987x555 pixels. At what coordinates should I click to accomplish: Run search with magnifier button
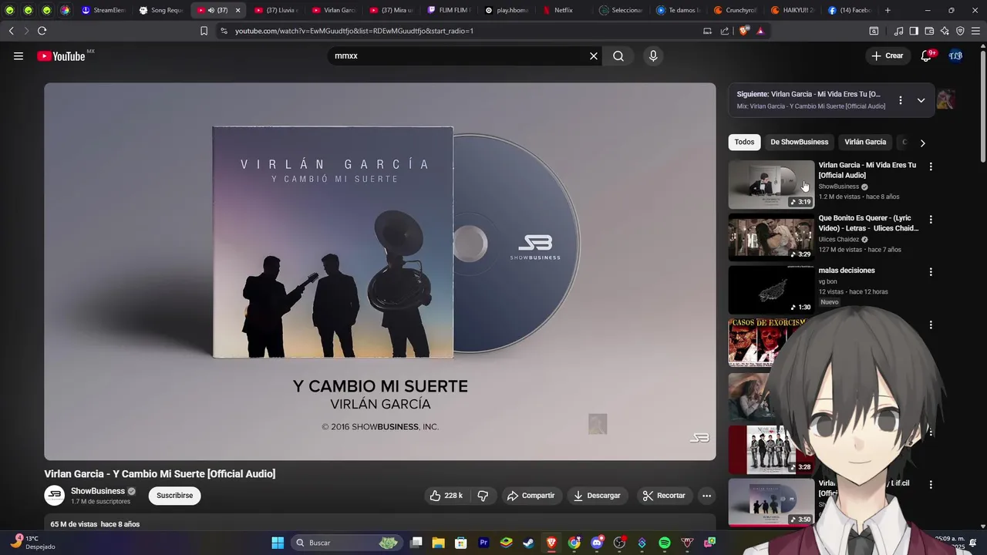(618, 55)
